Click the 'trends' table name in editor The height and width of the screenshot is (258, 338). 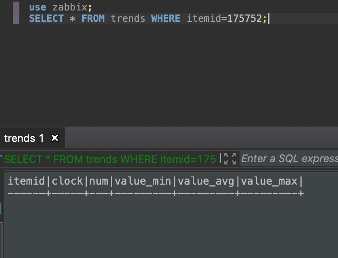tap(128, 18)
